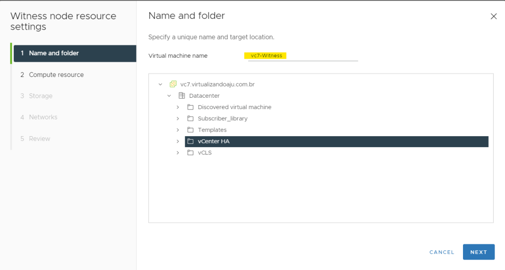The height and width of the screenshot is (270, 505).
Task: Click the Discovered virtual machine folder icon
Action: pos(190,107)
